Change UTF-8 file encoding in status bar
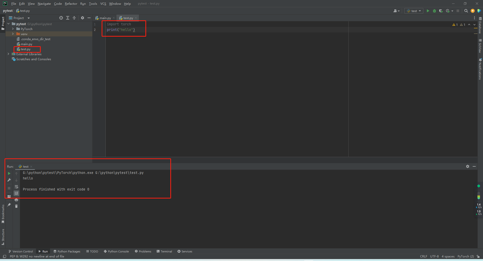 tap(434, 256)
